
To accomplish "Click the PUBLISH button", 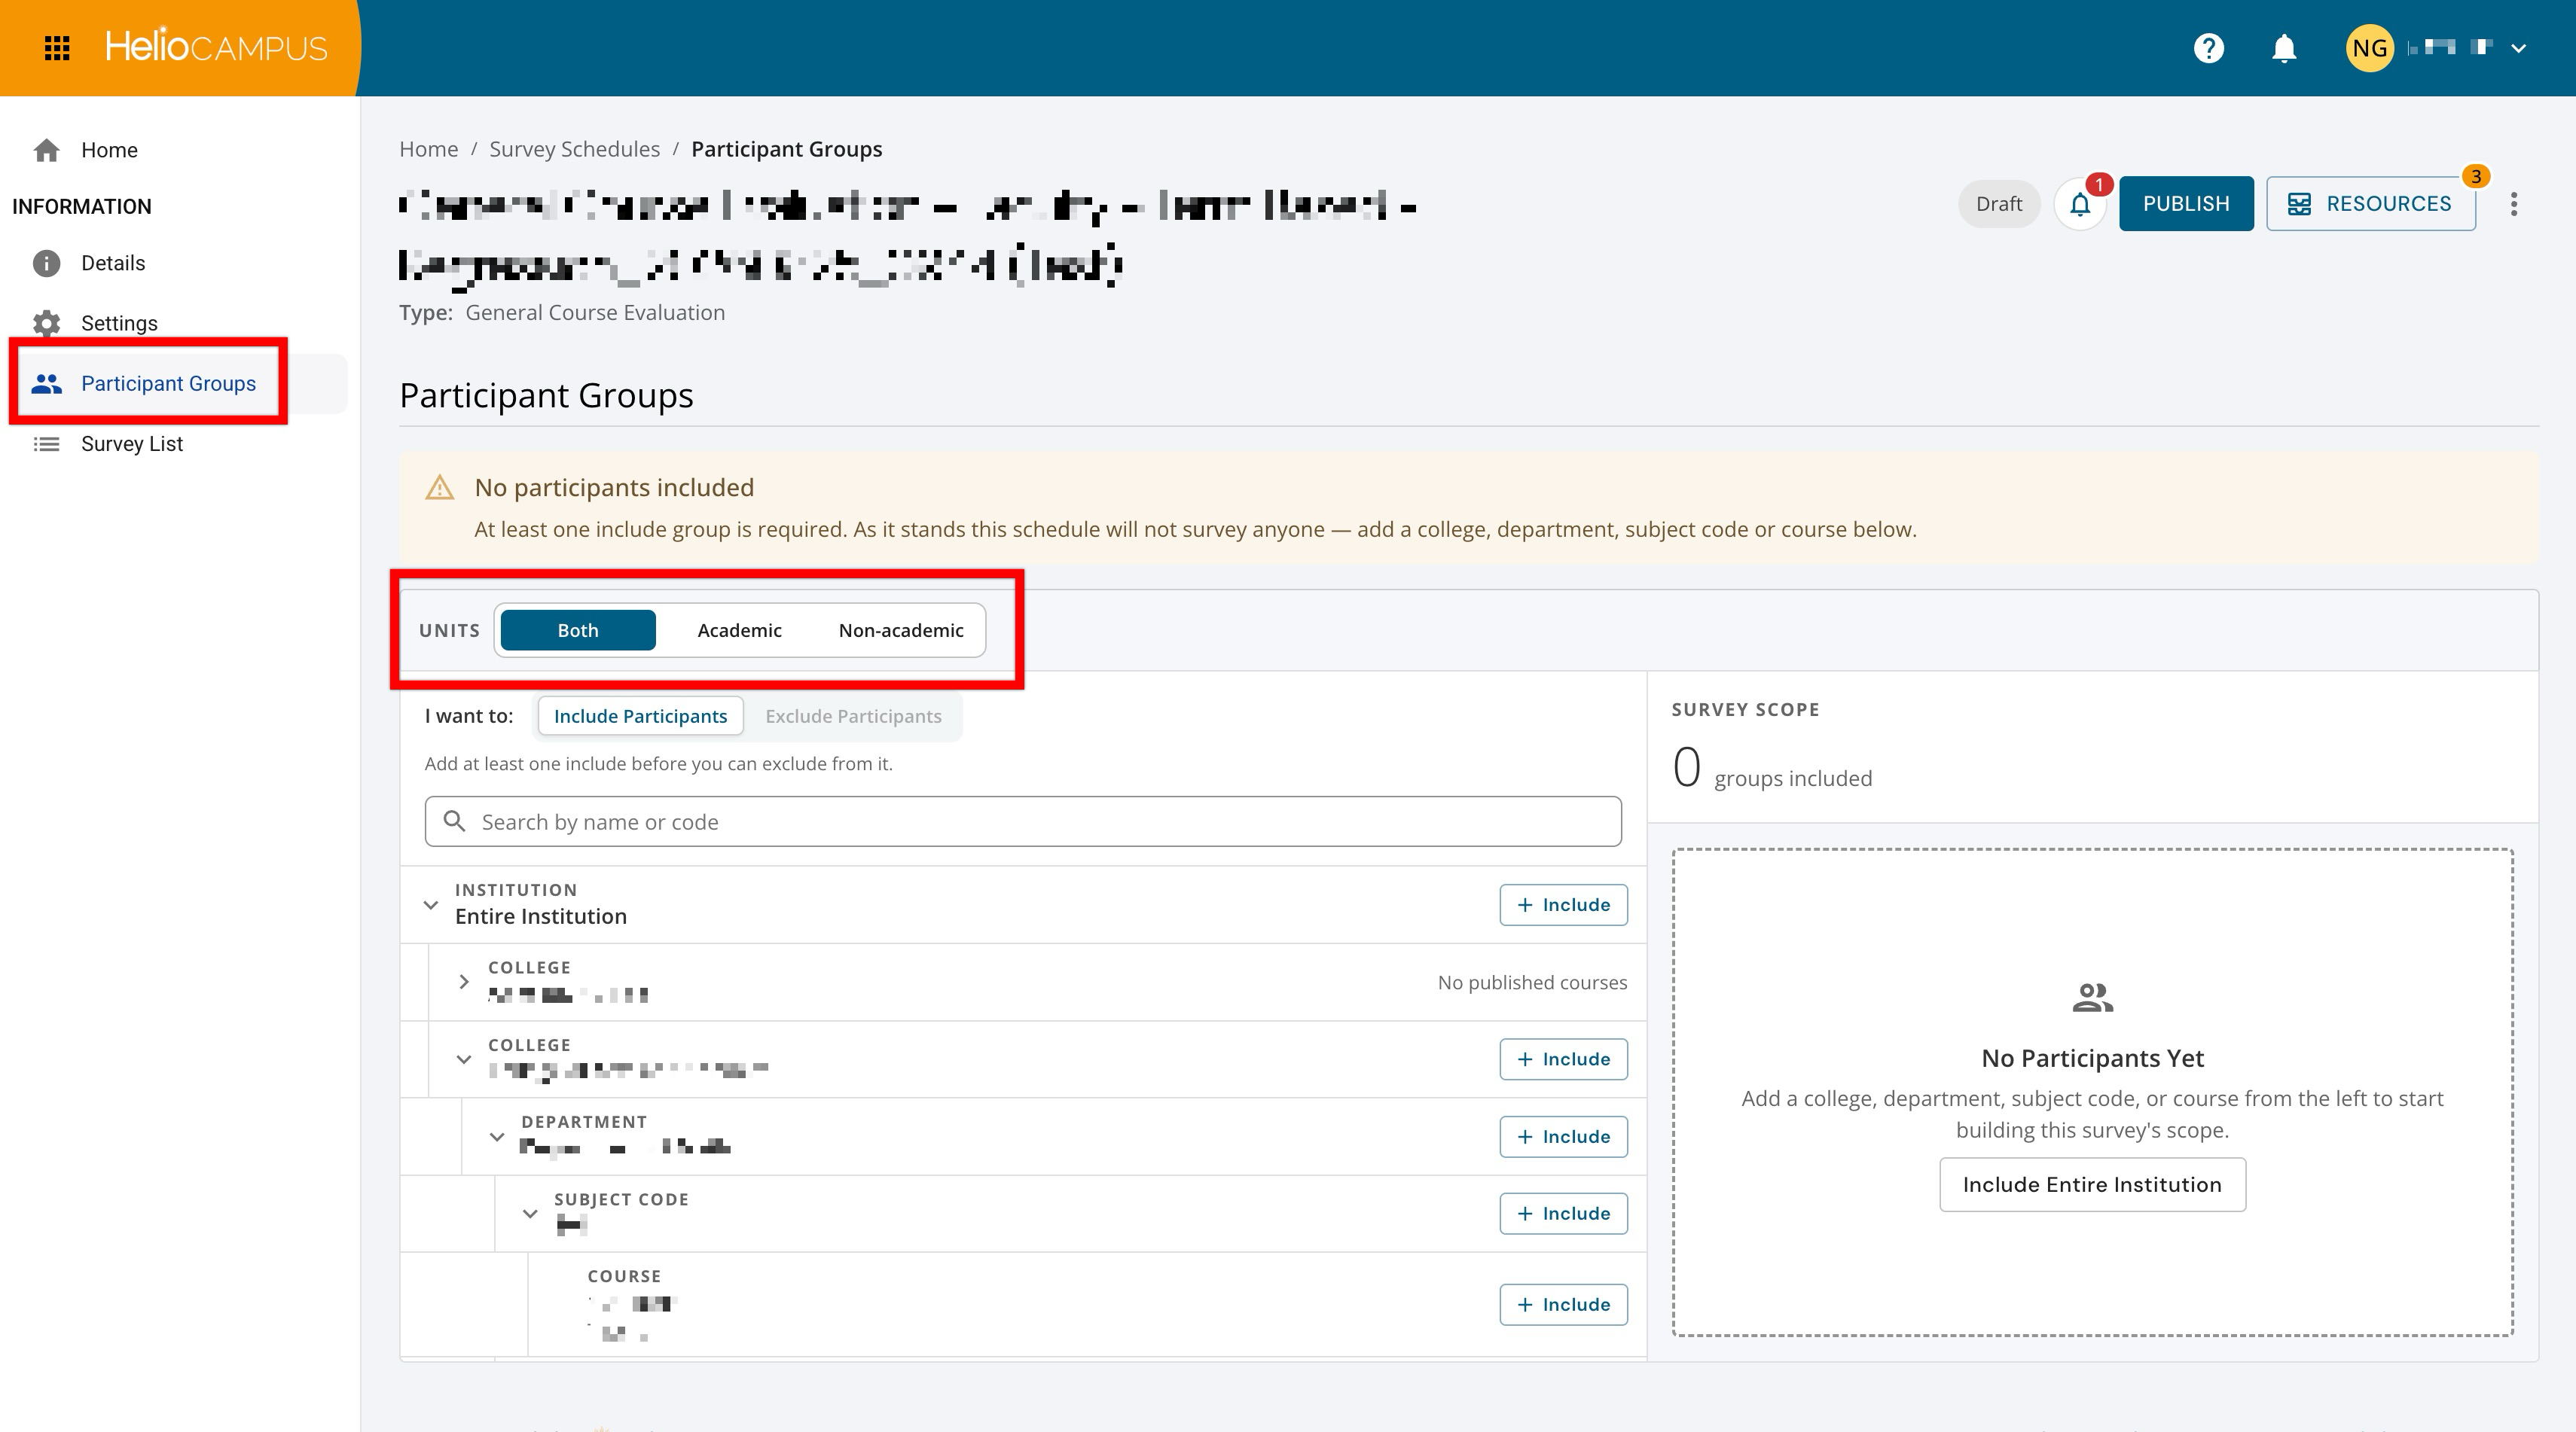I will pos(2186,204).
